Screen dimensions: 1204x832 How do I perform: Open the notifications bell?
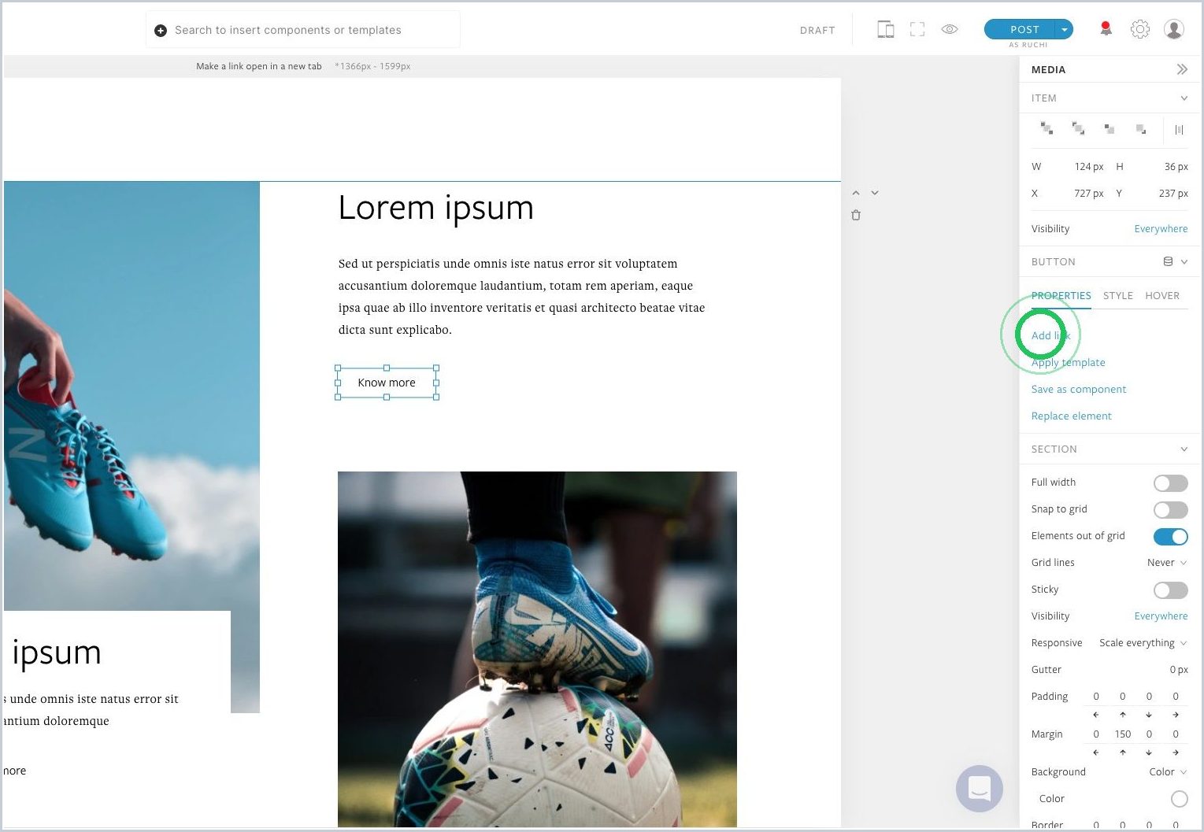tap(1106, 29)
